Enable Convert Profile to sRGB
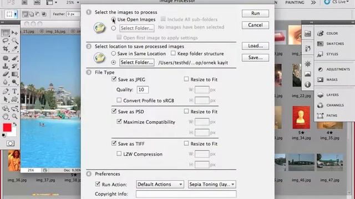The image size is (355, 199). coord(119,100)
